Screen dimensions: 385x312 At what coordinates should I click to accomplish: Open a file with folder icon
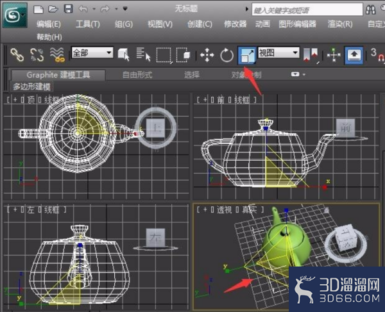[x=53, y=9]
